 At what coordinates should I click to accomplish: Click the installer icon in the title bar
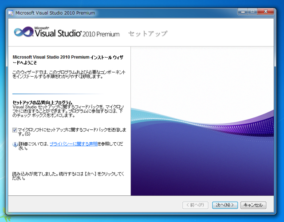(x=11, y=13)
